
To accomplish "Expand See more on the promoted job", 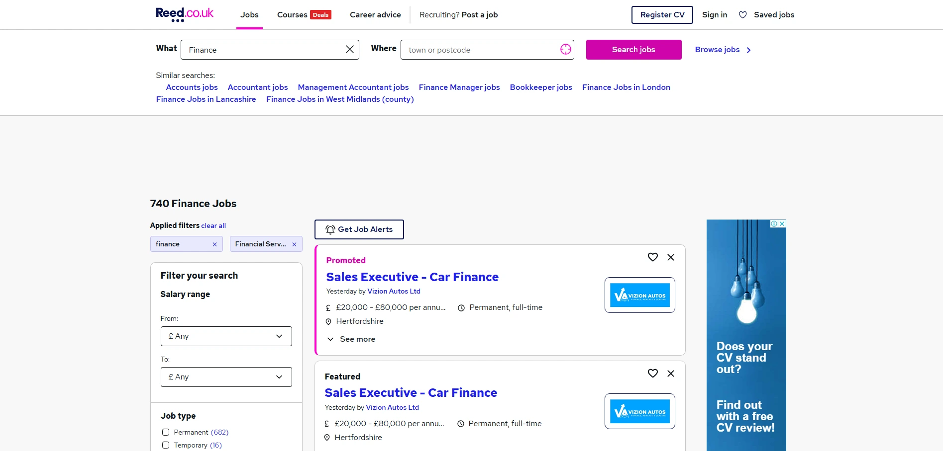I will coord(351,339).
